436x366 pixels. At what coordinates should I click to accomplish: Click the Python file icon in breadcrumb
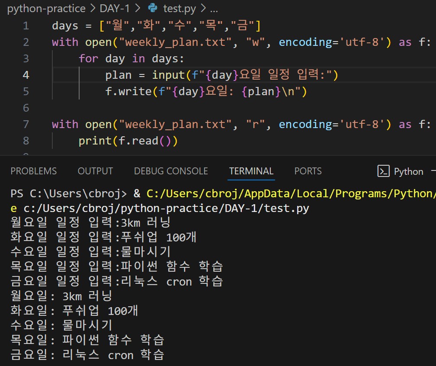click(153, 8)
